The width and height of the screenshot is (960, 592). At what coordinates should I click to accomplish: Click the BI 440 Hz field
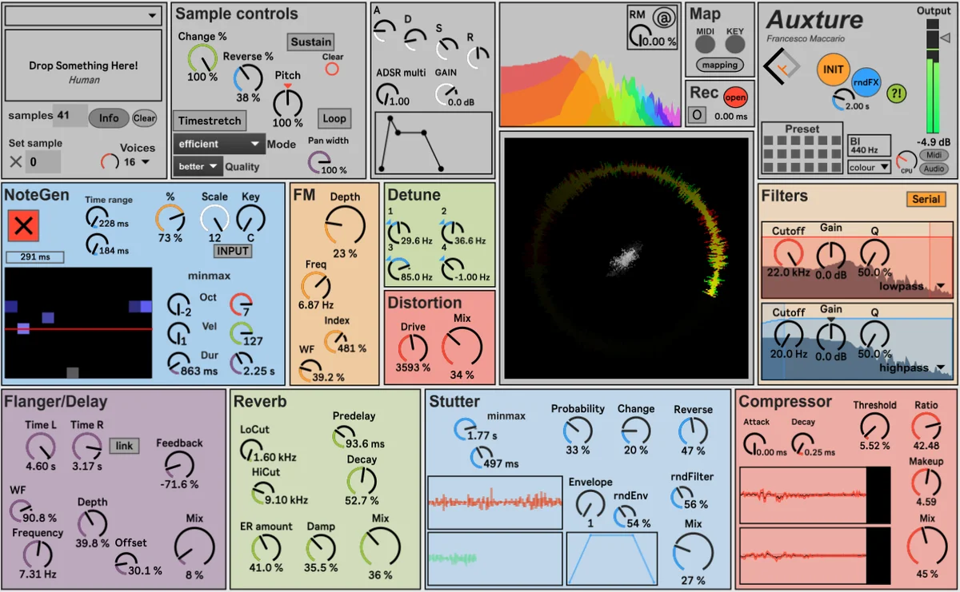(870, 145)
